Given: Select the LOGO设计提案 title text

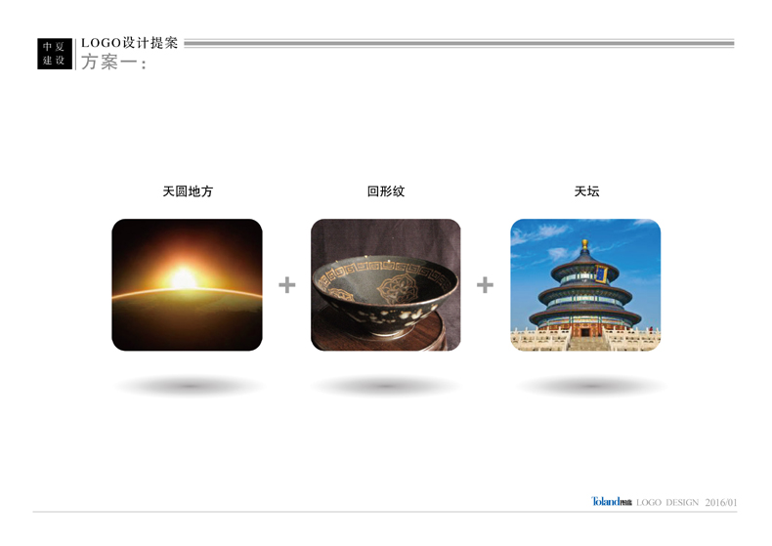Looking at the screenshot, I should (130, 43).
